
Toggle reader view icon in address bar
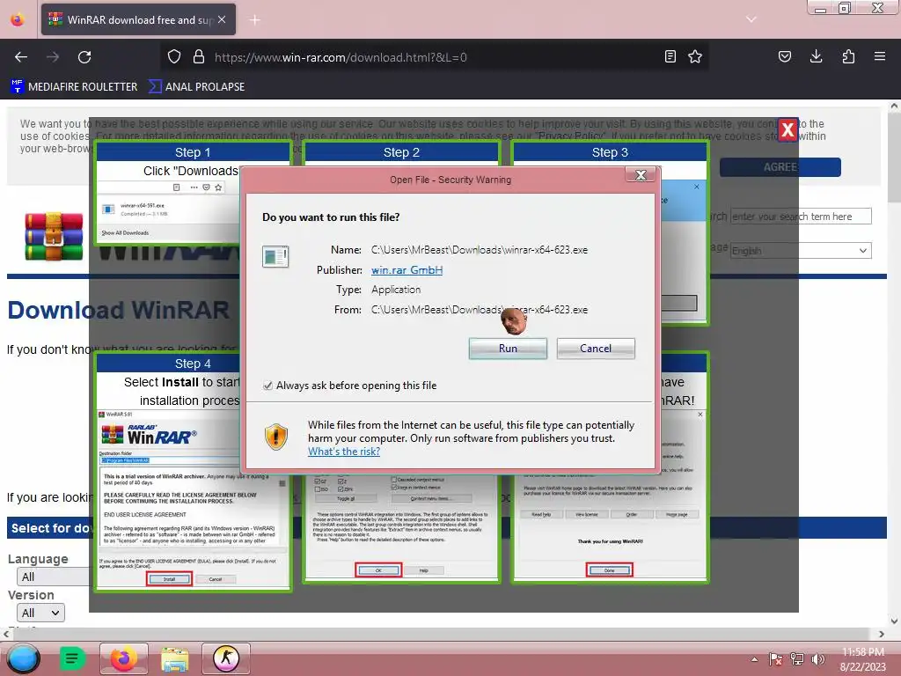pyautogui.click(x=670, y=57)
